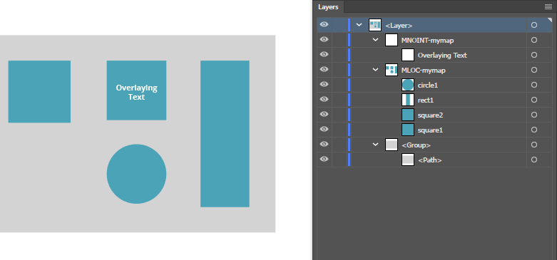Click target circle for square2
Screen dimensions: 557x260
tap(534, 115)
